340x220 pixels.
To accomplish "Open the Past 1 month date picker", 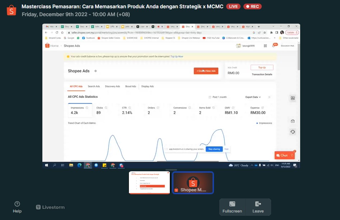I will tap(218, 97).
